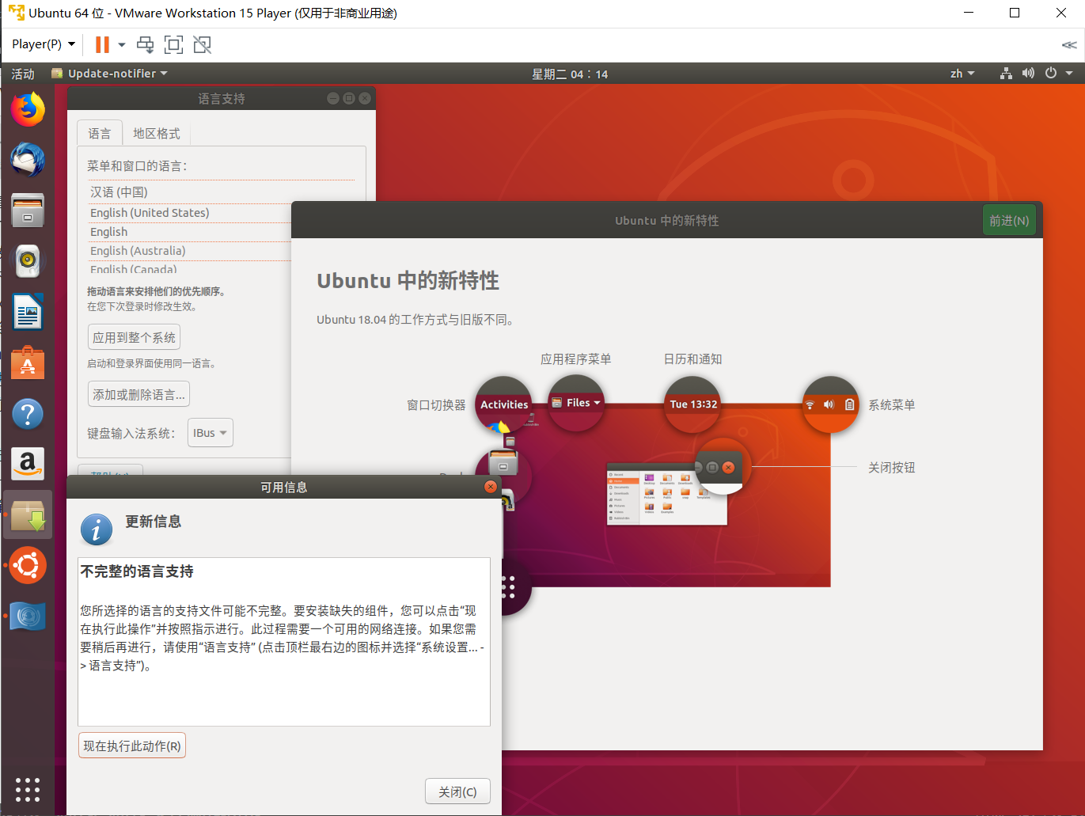
Task: Click the volume icon in Ubuntu top bar
Action: [1028, 74]
